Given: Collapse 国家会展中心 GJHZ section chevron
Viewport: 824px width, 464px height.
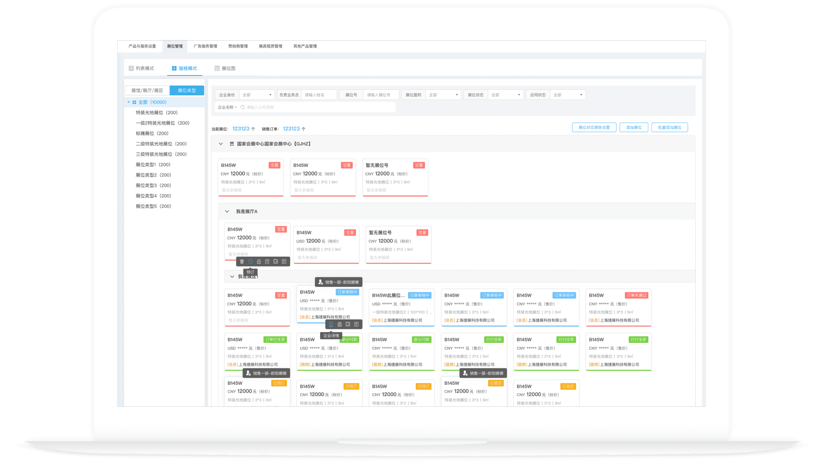Looking at the screenshot, I should click(x=221, y=144).
